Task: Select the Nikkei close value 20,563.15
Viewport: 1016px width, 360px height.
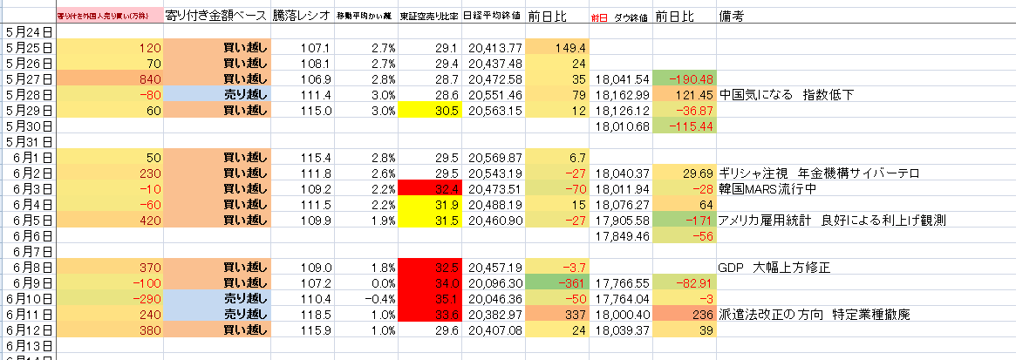Action: [x=495, y=110]
